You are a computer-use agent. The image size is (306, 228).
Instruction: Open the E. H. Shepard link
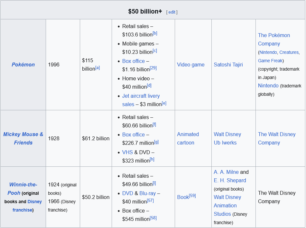230,180
